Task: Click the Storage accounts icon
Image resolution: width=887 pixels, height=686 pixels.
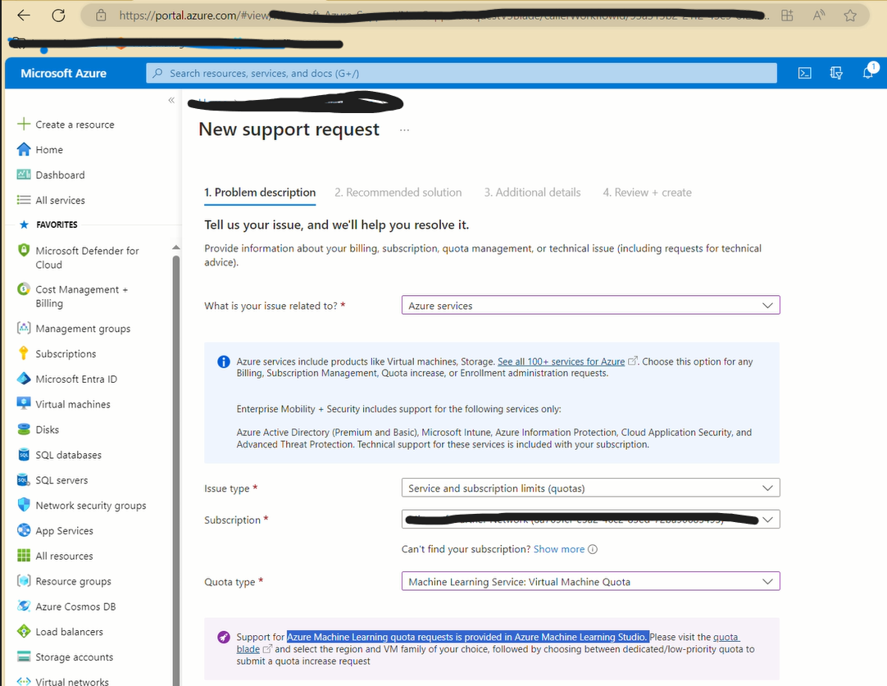Action: [x=24, y=656]
